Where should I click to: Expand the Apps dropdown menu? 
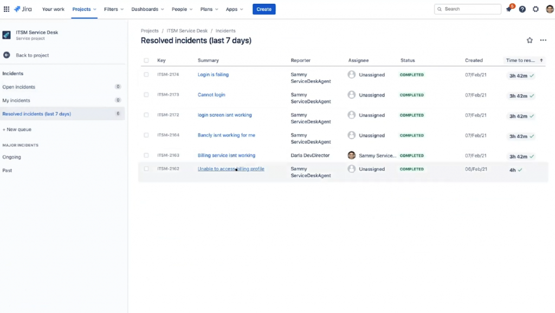[x=234, y=9]
